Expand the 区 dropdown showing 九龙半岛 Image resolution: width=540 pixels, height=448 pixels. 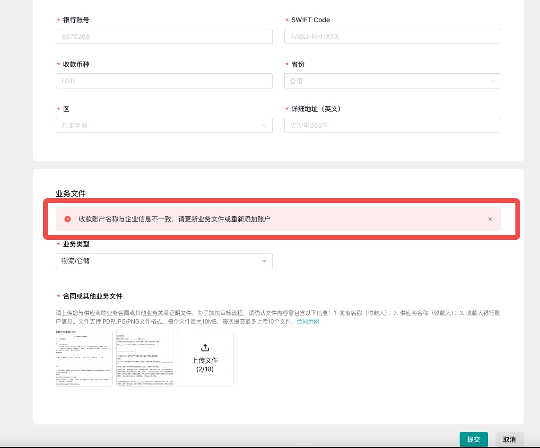[164, 125]
